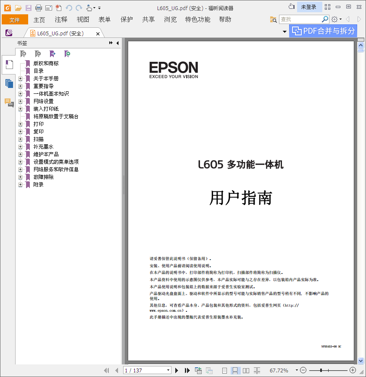Click the zoom out minus button
366x377 pixels.
click(303, 370)
